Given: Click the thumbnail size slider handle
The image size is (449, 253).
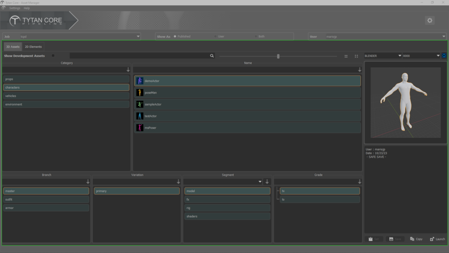Looking at the screenshot, I should [278, 56].
